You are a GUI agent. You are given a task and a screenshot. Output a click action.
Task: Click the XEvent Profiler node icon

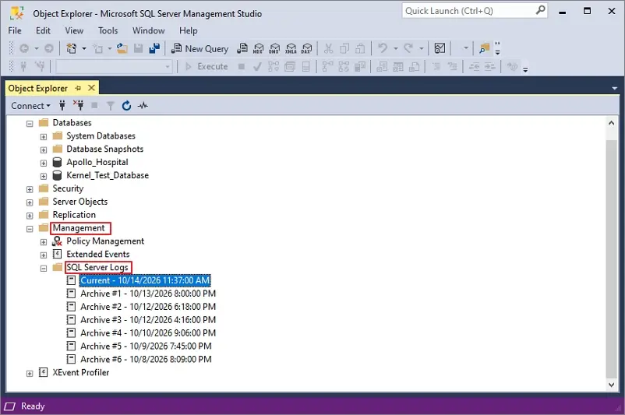click(44, 372)
